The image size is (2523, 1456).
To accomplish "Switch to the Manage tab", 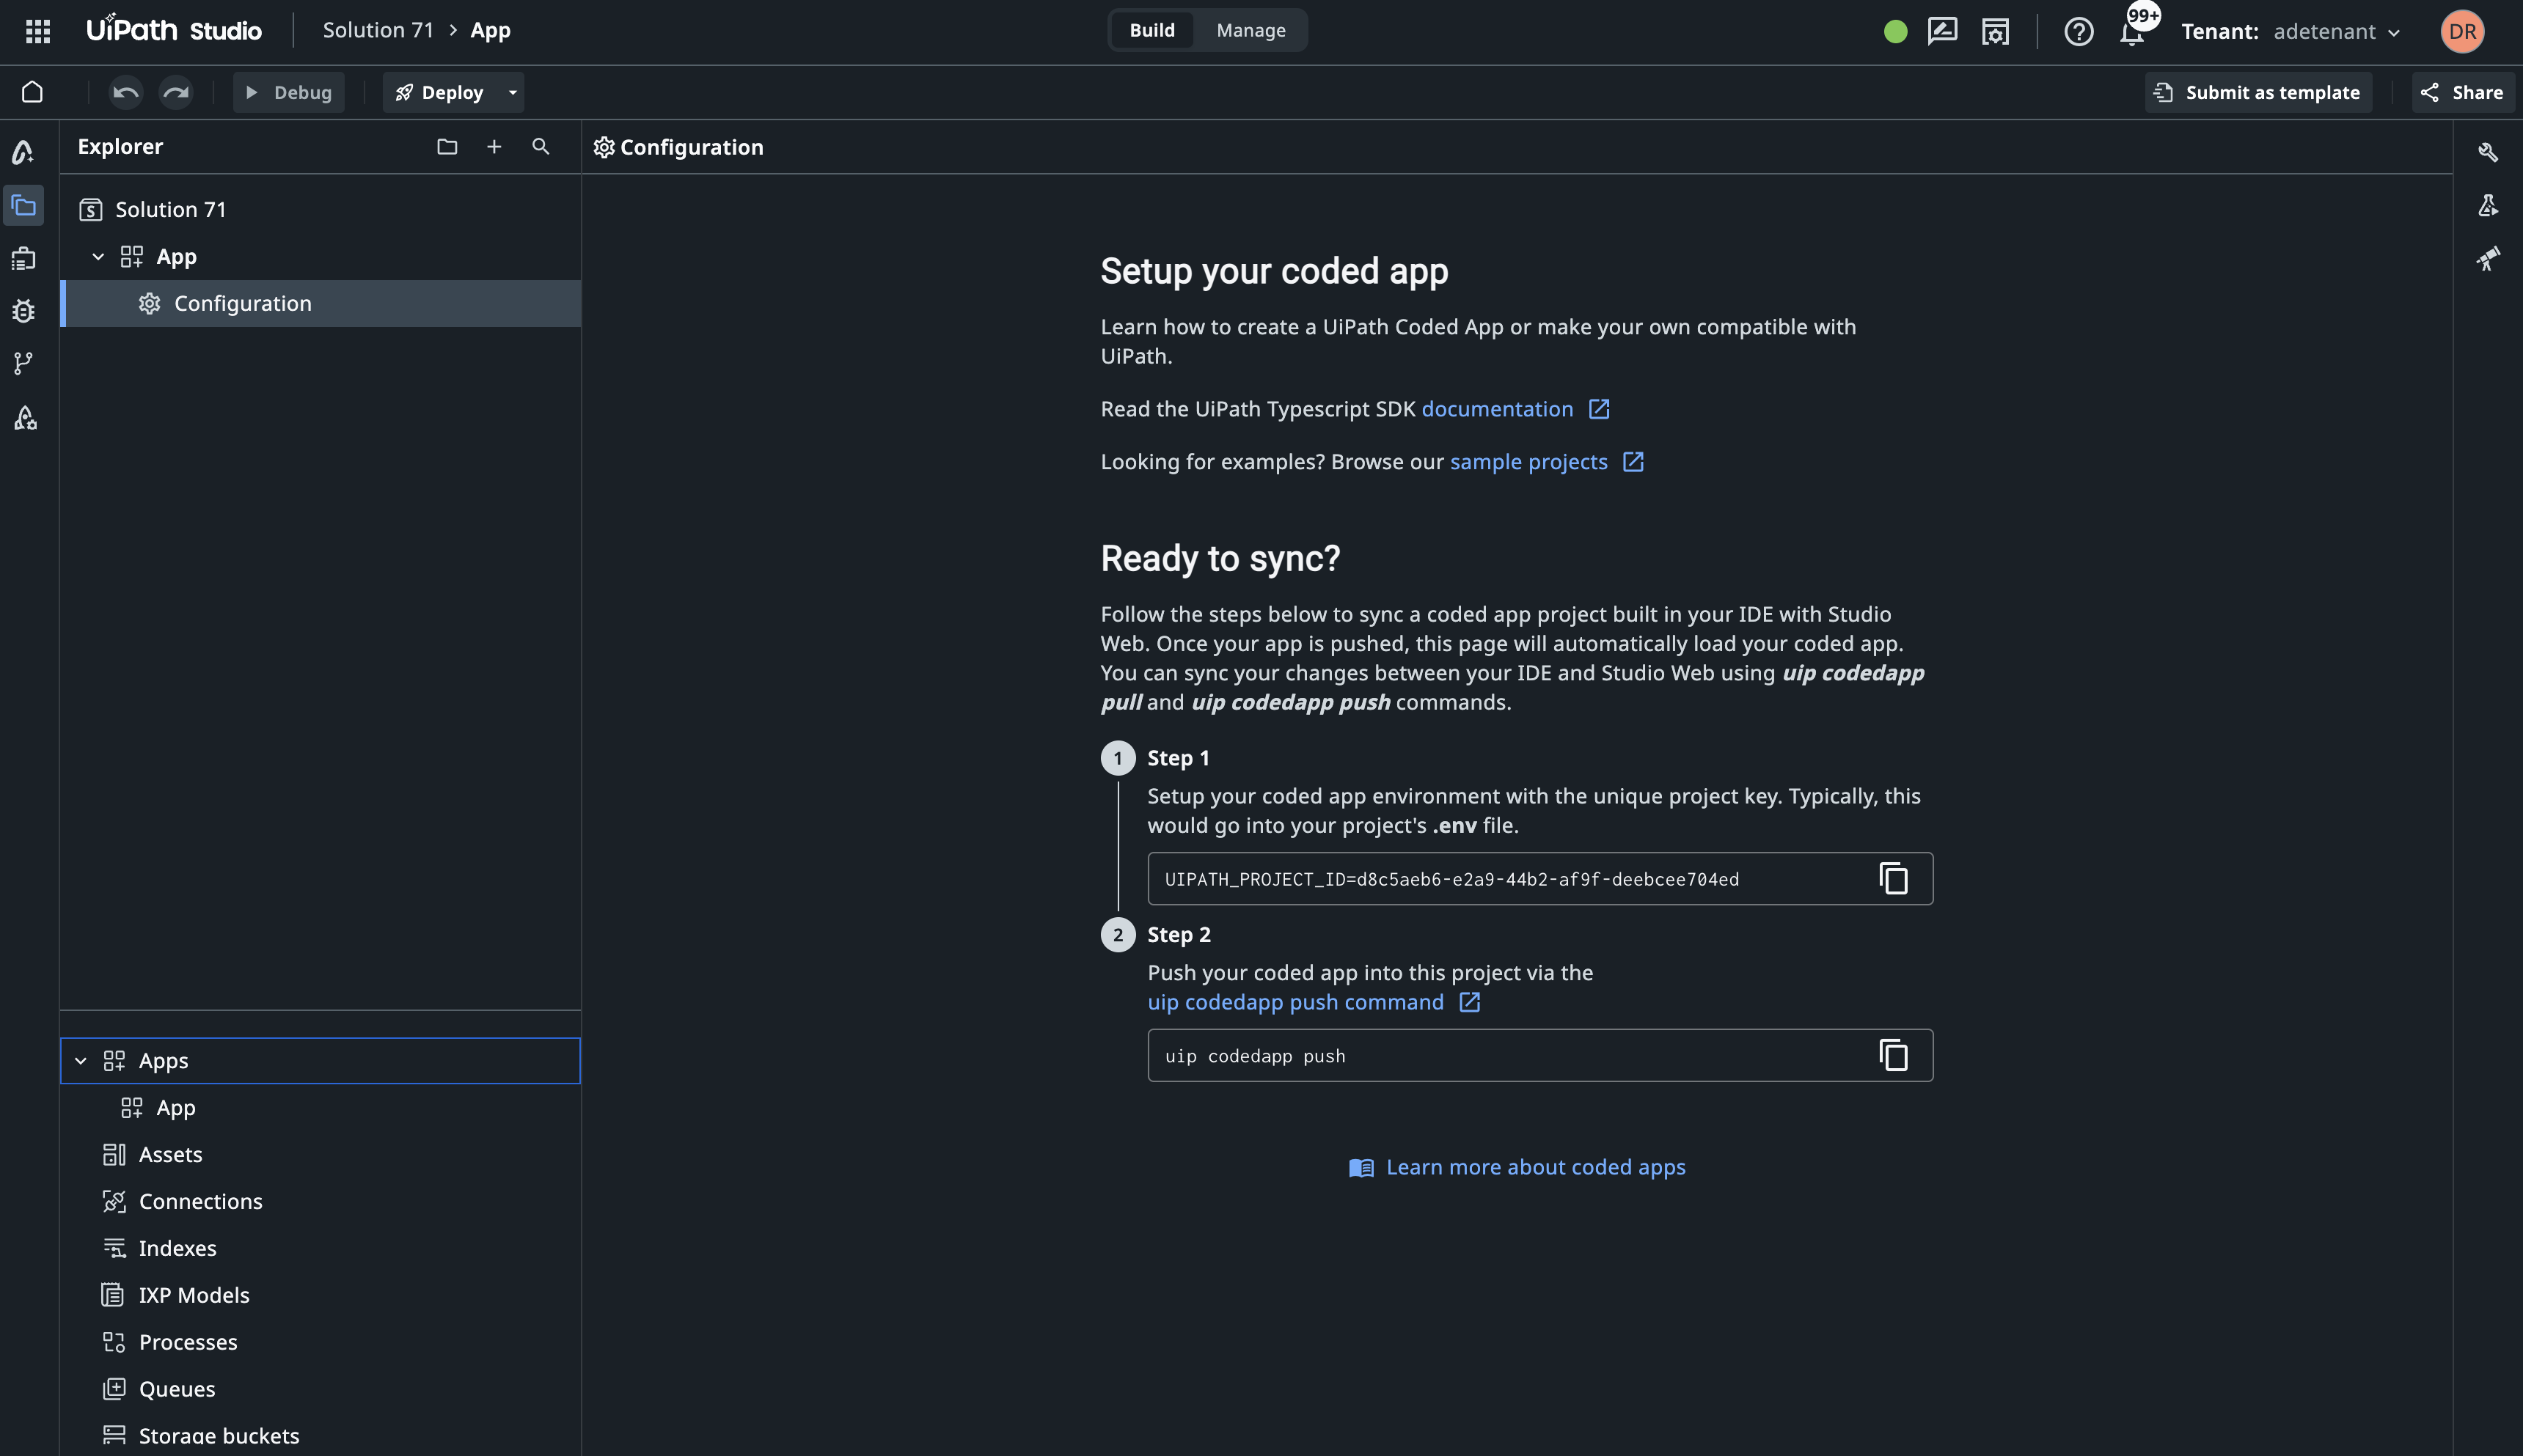I will pyautogui.click(x=1250, y=30).
